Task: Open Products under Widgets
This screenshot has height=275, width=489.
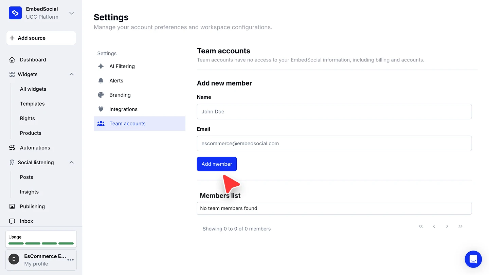Action: coord(31,133)
